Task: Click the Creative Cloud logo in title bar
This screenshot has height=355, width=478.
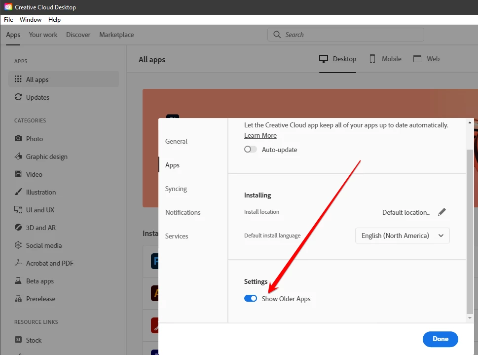Action: 8,7
